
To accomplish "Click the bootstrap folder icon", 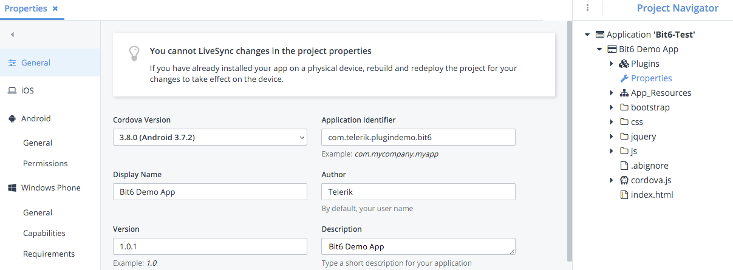I will pyautogui.click(x=624, y=107).
